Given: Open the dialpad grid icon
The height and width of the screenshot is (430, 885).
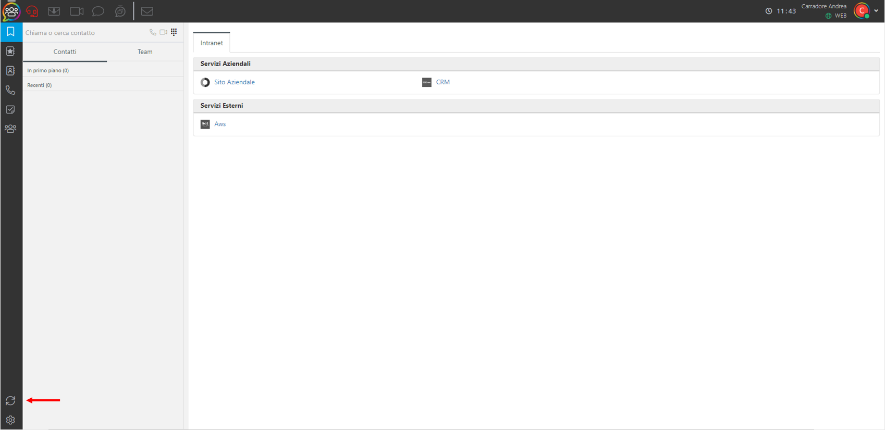Looking at the screenshot, I should (174, 32).
